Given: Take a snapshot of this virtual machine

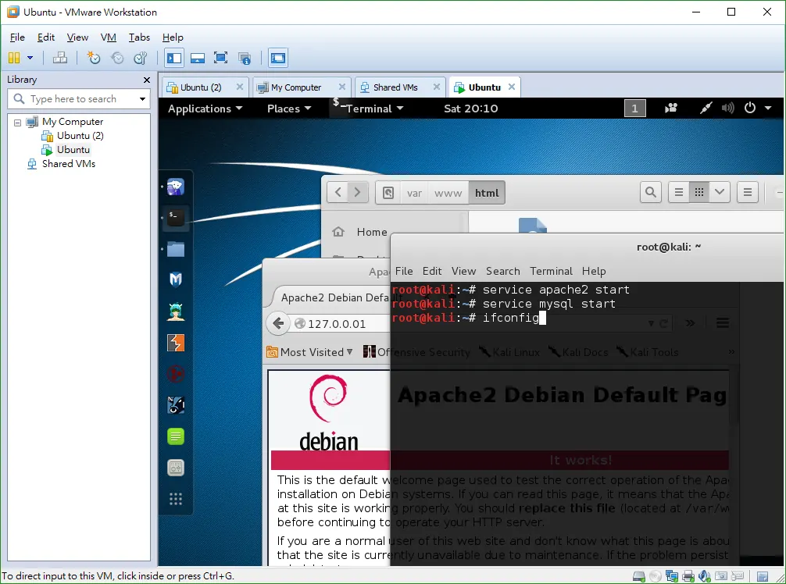Looking at the screenshot, I should point(93,58).
